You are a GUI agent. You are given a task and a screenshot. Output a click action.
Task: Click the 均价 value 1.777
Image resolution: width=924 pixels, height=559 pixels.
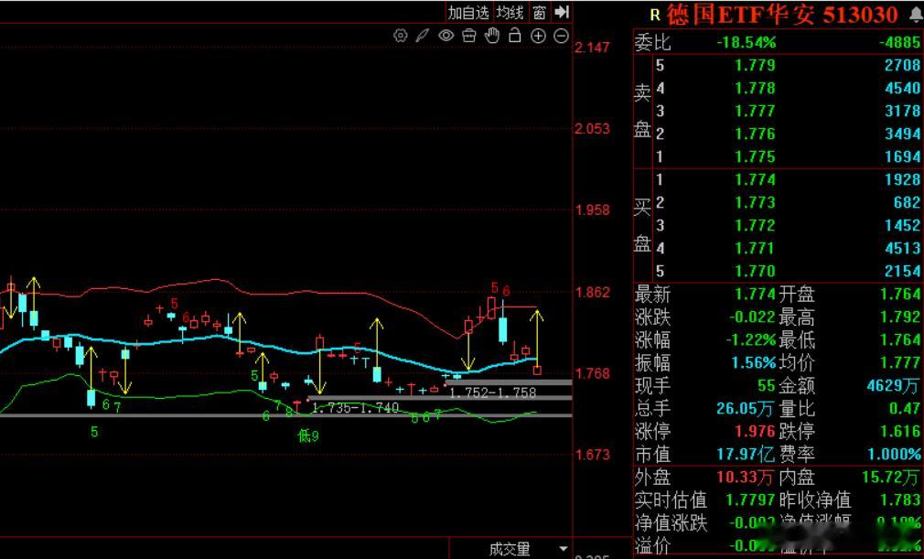click(900, 363)
